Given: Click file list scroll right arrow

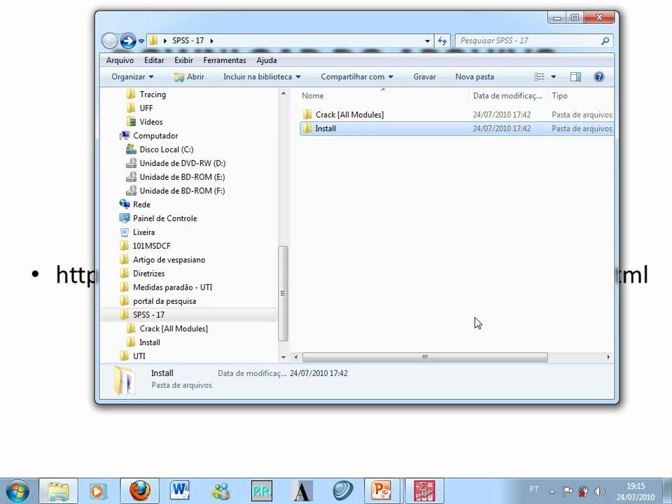Looking at the screenshot, I should click(608, 357).
